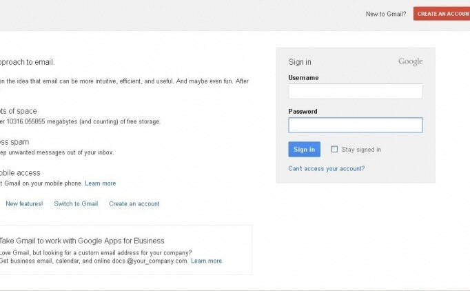This screenshot has width=470, height=291.
Task: Open the Can't access your account link
Action: click(326, 168)
